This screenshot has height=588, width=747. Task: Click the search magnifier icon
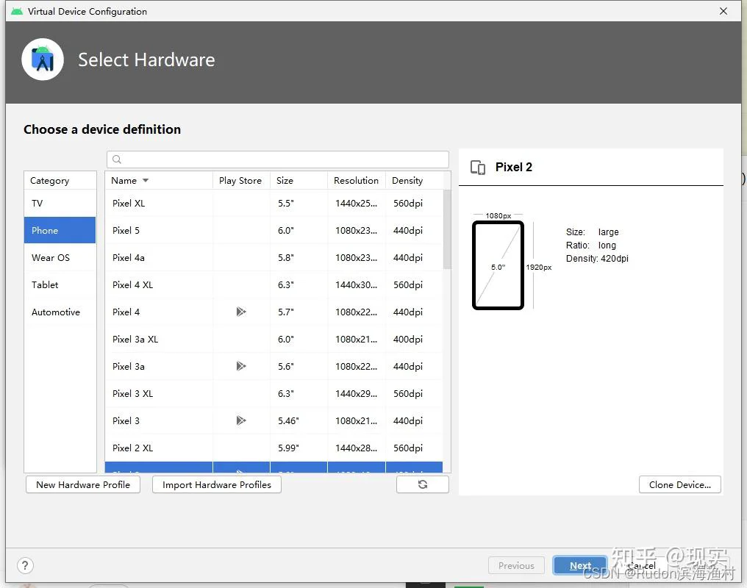click(x=117, y=159)
